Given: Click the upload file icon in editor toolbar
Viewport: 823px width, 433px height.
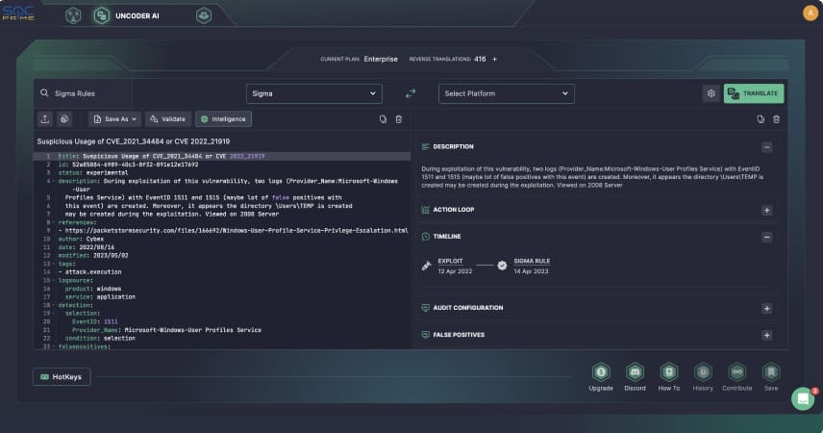Looking at the screenshot, I should coord(45,119).
